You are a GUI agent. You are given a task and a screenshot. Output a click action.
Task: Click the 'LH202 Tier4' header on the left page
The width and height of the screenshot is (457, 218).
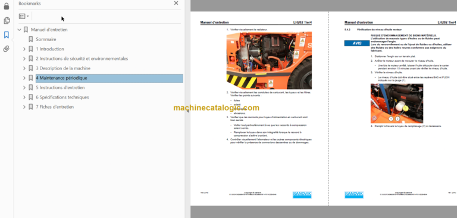coord(302,22)
